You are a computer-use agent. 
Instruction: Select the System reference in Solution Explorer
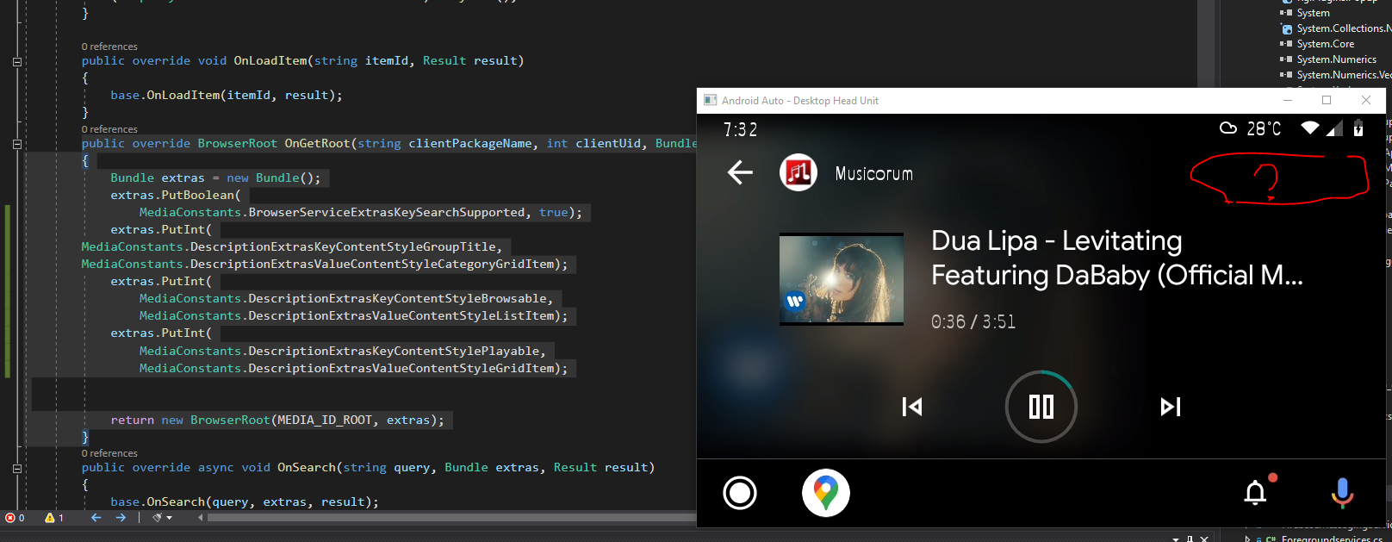tap(1313, 13)
